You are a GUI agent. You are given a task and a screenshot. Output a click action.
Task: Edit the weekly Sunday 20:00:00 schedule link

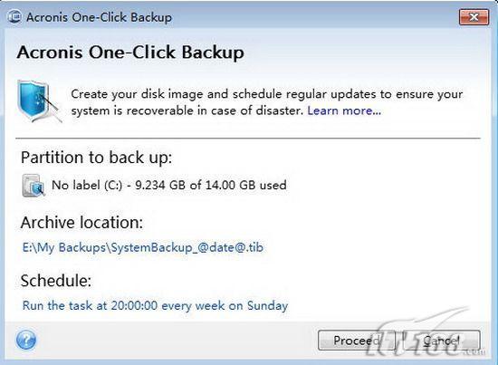155,305
